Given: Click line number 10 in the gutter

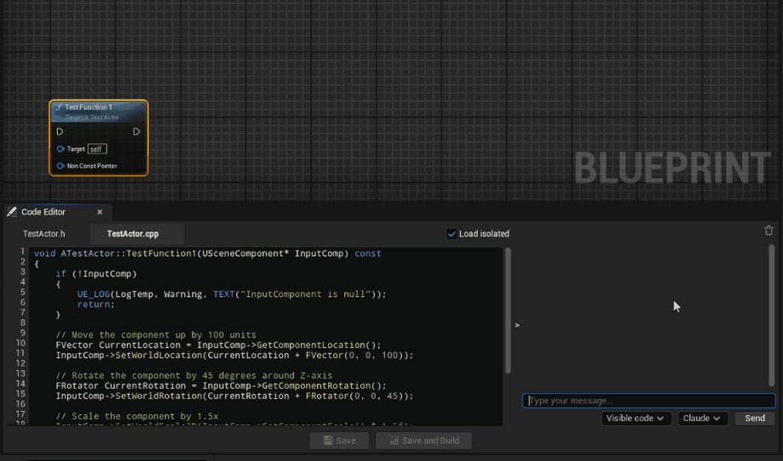Looking at the screenshot, I should pyautogui.click(x=20, y=343).
